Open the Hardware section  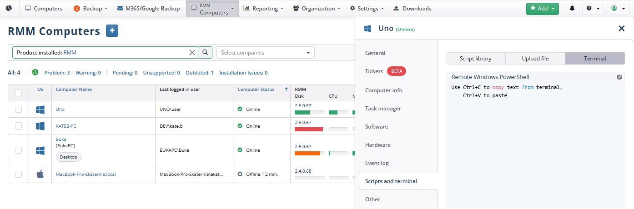378,145
